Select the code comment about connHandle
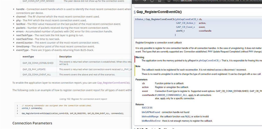Image resolution: width=262 pixels, height=129 pixels. tap(57, 106)
